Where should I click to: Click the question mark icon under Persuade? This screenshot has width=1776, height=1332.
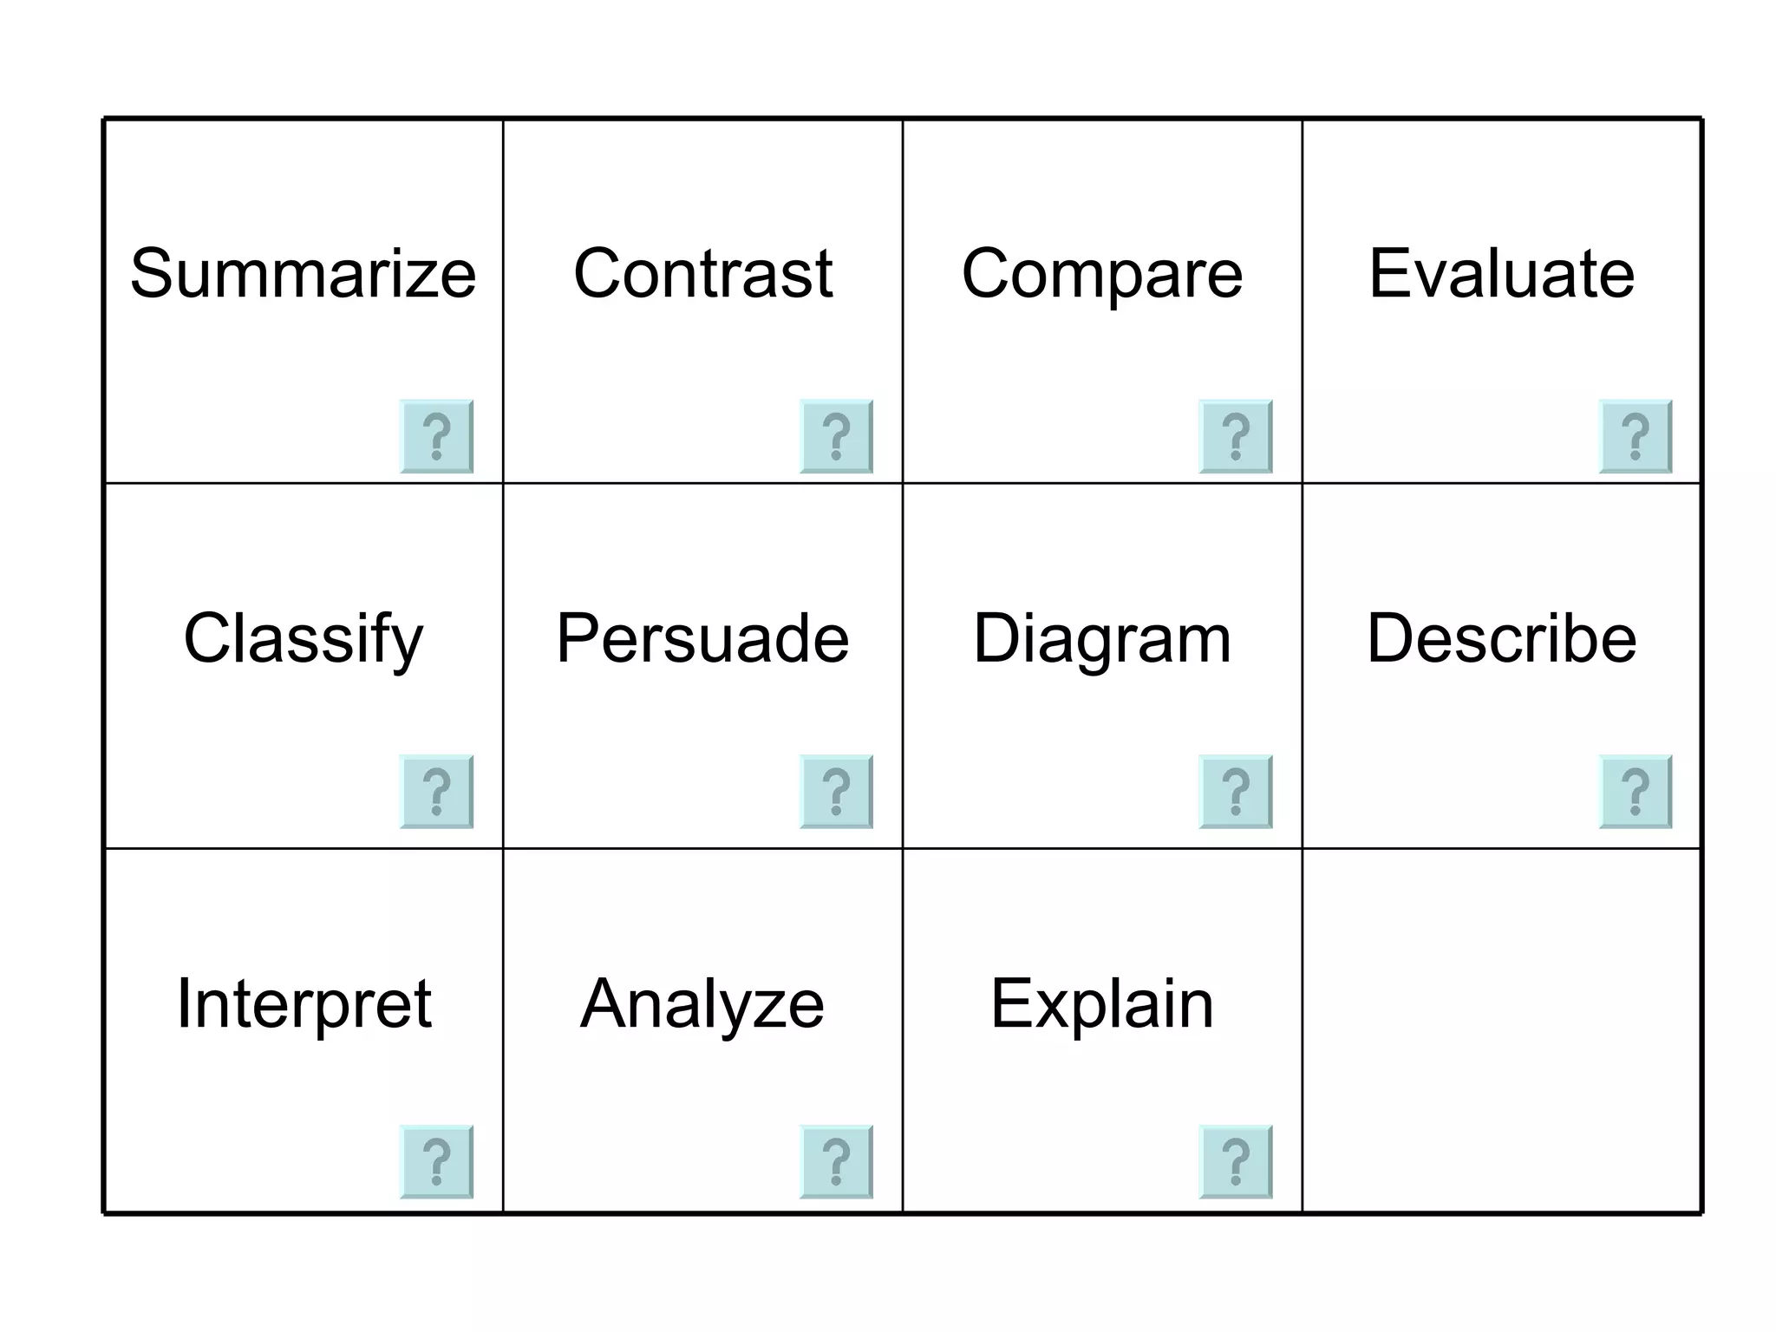pos(836,792)
